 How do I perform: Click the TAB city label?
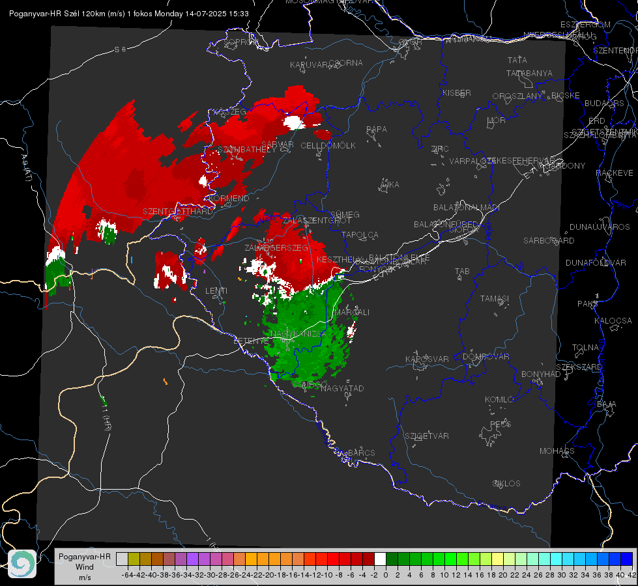[x=462, y=272]
